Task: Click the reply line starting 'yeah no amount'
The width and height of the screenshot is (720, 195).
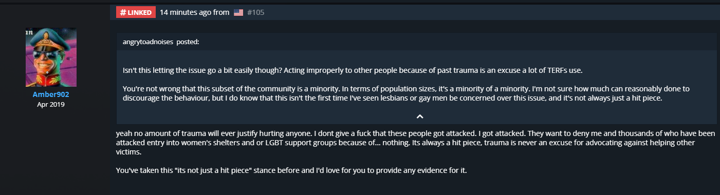Action: (x=415, y=133)
